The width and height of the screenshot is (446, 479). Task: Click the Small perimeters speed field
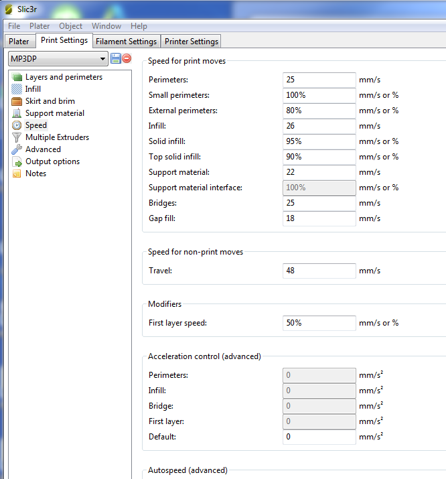[x=319, y=95]
